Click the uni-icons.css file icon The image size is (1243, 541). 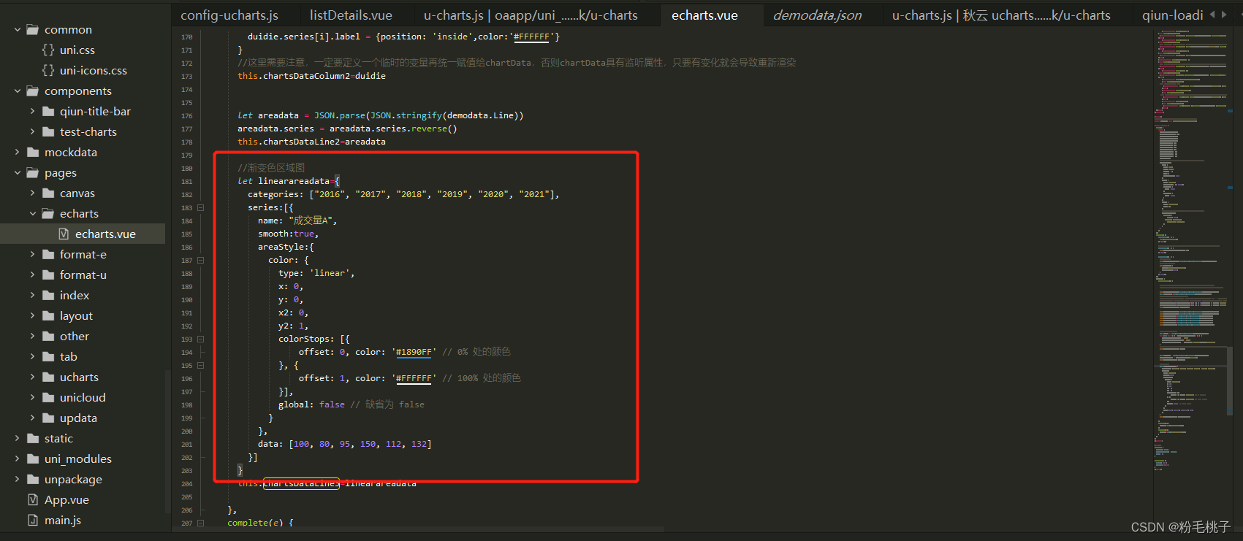coord(48,70)
